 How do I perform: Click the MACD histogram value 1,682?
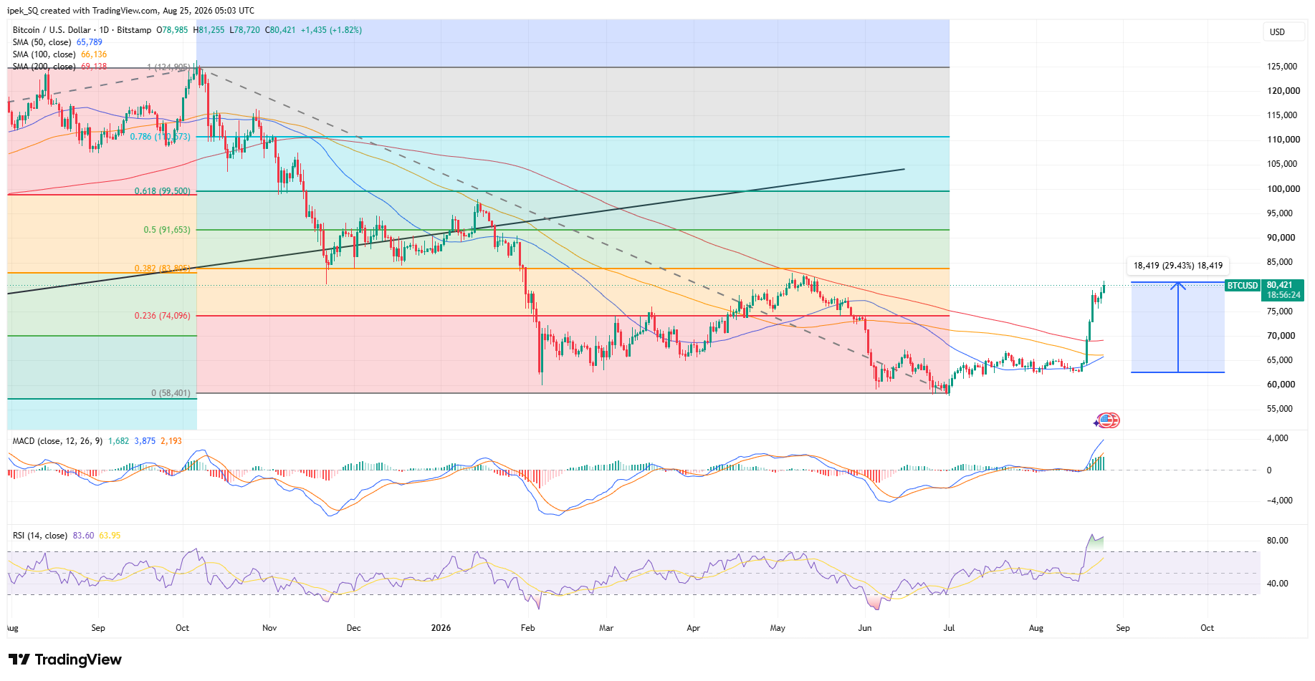(x=118, y=441)
